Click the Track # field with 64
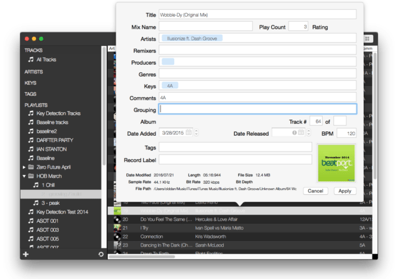 [x=316, y=121]
